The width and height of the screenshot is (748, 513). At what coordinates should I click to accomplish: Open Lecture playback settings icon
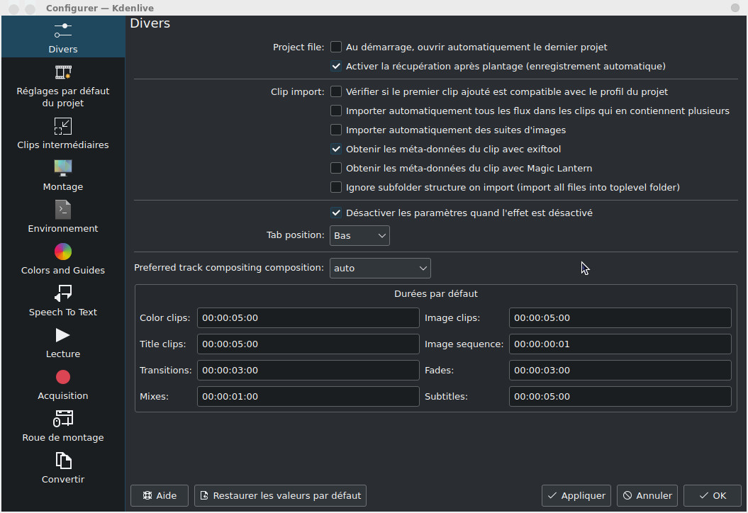click(x=63, y=335)
